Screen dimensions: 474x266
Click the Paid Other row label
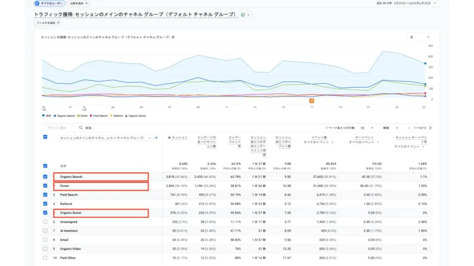pyautogui.click(x=68, y=258)
